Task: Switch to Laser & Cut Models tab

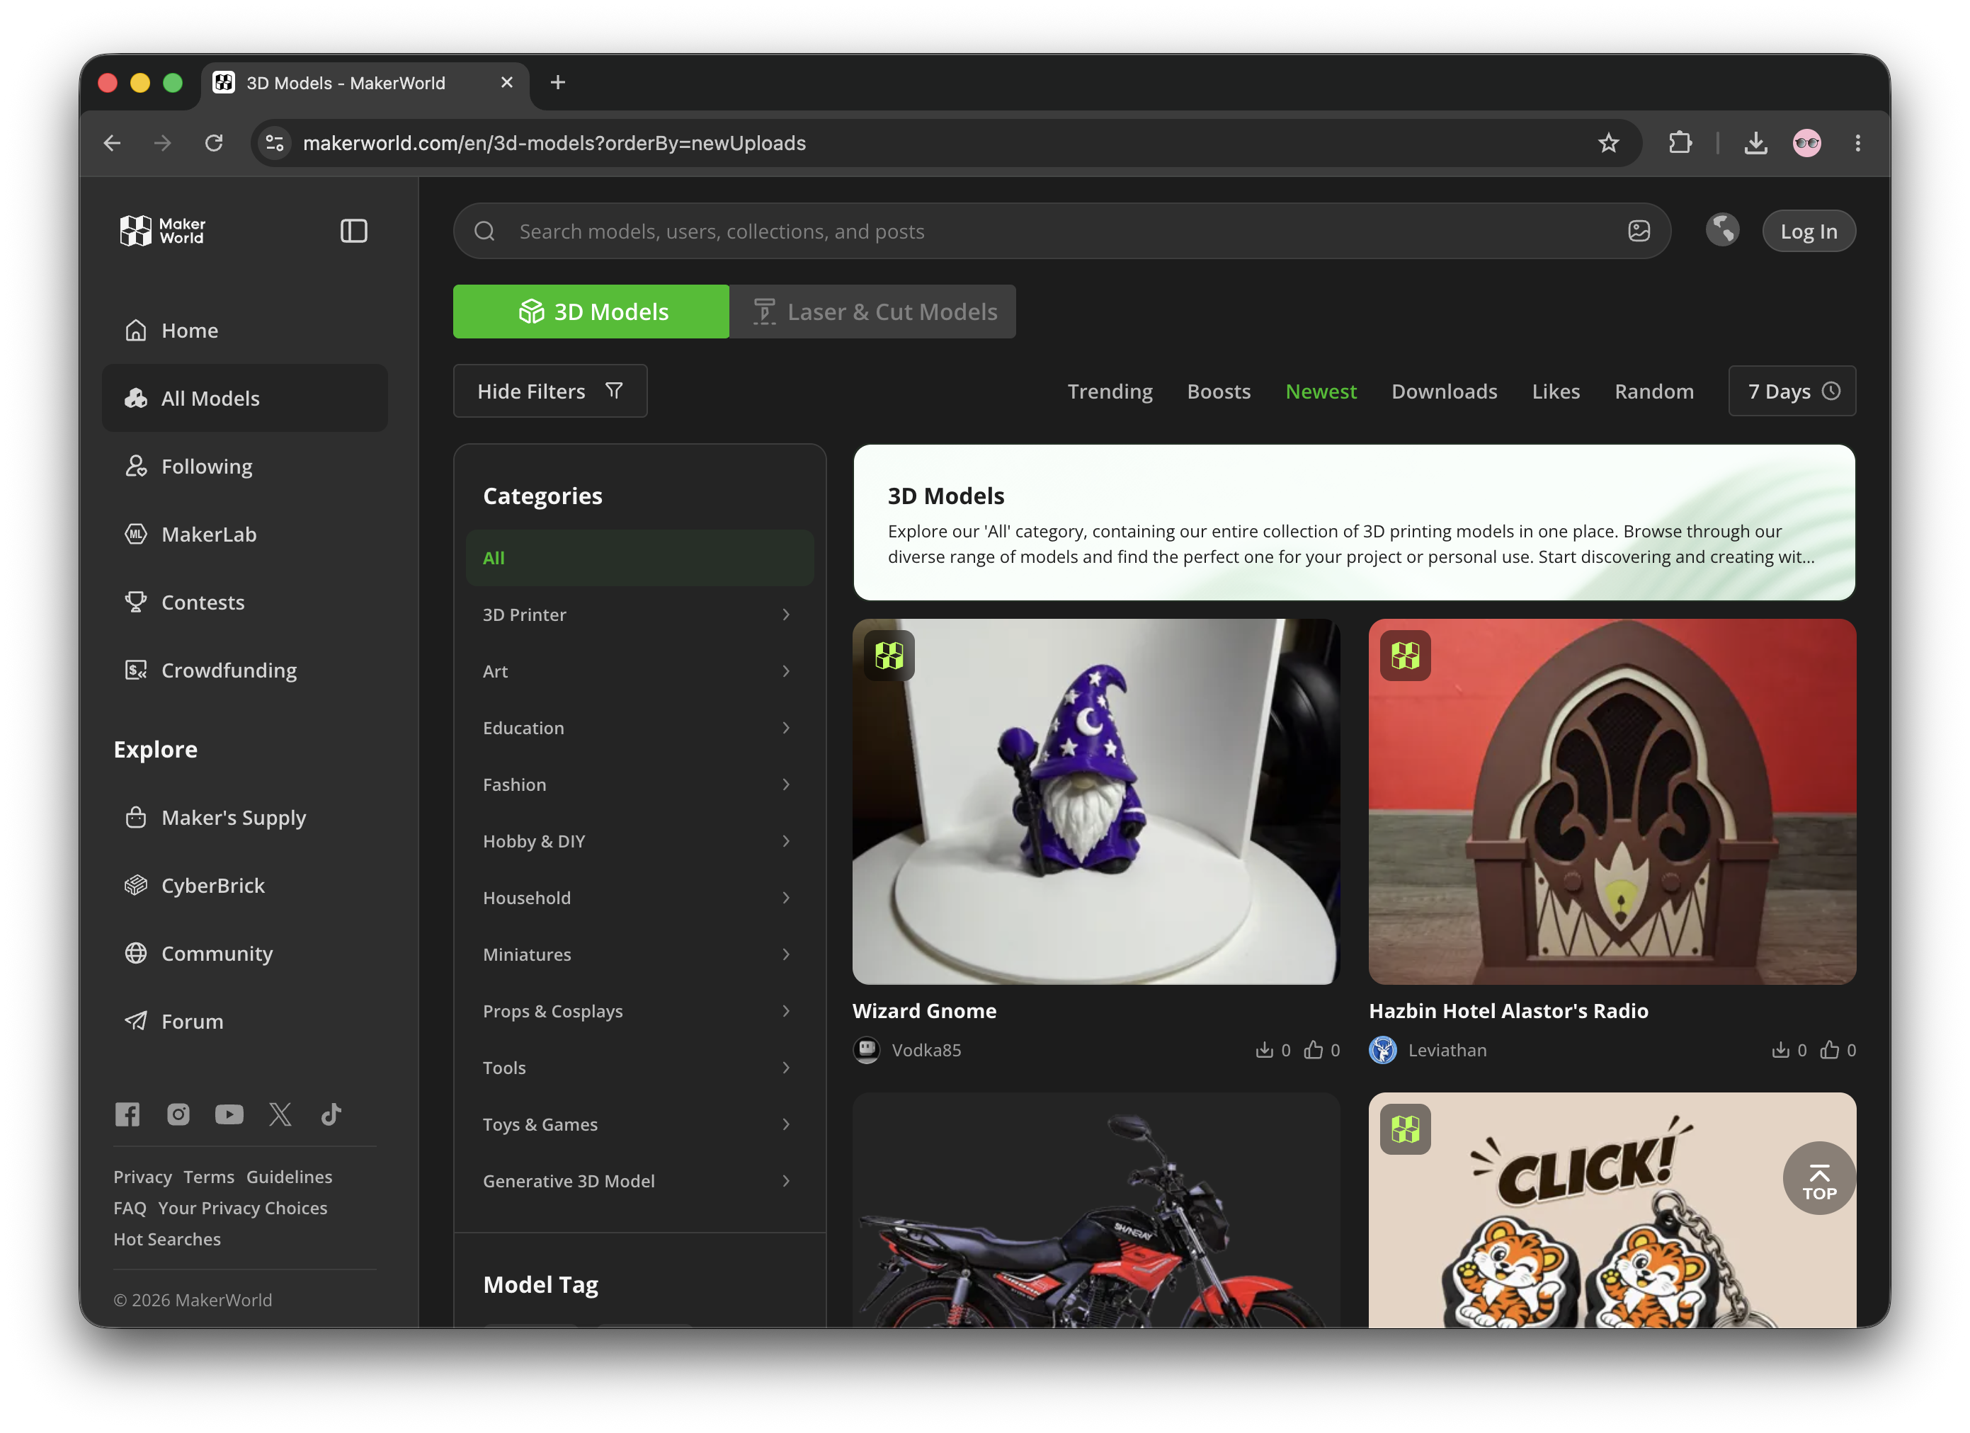Action: (x=872, y=312)
